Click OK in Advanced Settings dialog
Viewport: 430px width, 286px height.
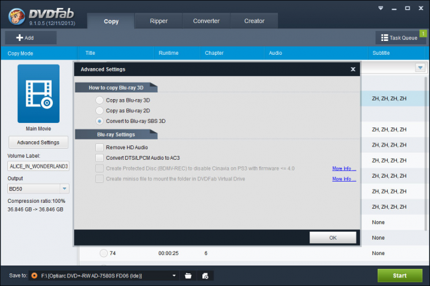pos(333,238)
